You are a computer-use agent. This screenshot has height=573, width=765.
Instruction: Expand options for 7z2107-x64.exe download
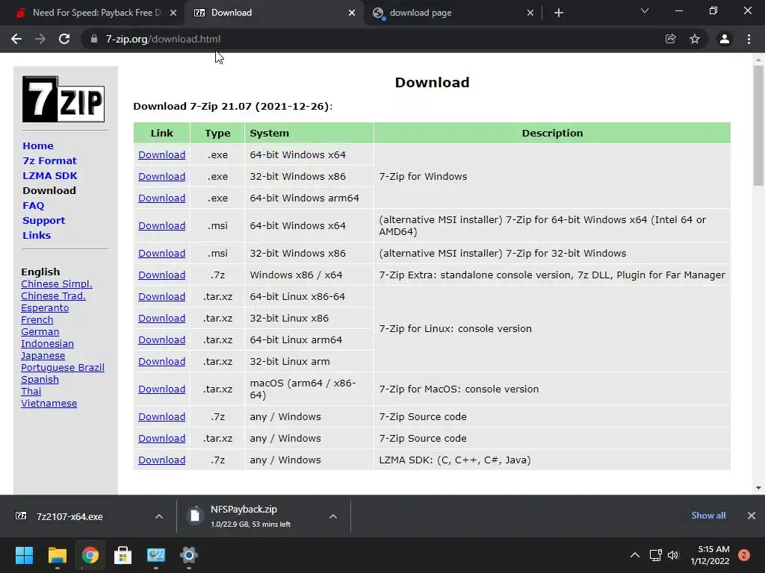click(159, 516)
